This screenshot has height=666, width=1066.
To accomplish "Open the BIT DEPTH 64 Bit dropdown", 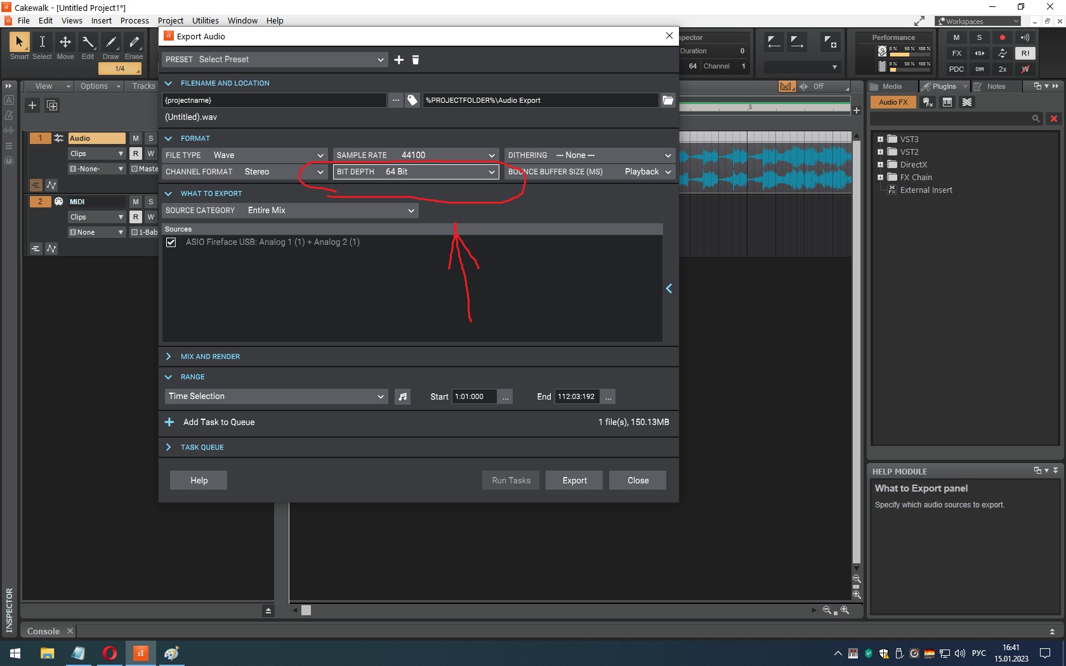I will click(x=416, y=172).
